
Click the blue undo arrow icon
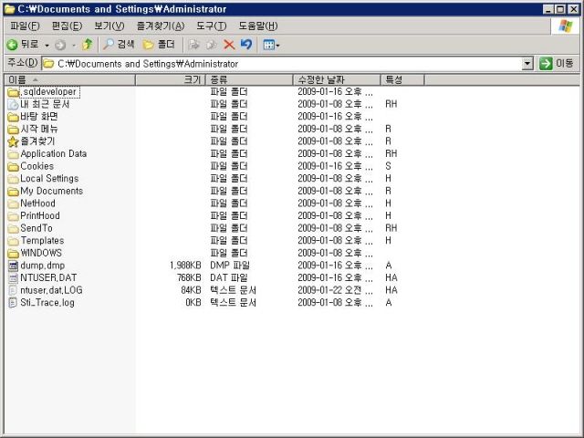click(246, 45)
